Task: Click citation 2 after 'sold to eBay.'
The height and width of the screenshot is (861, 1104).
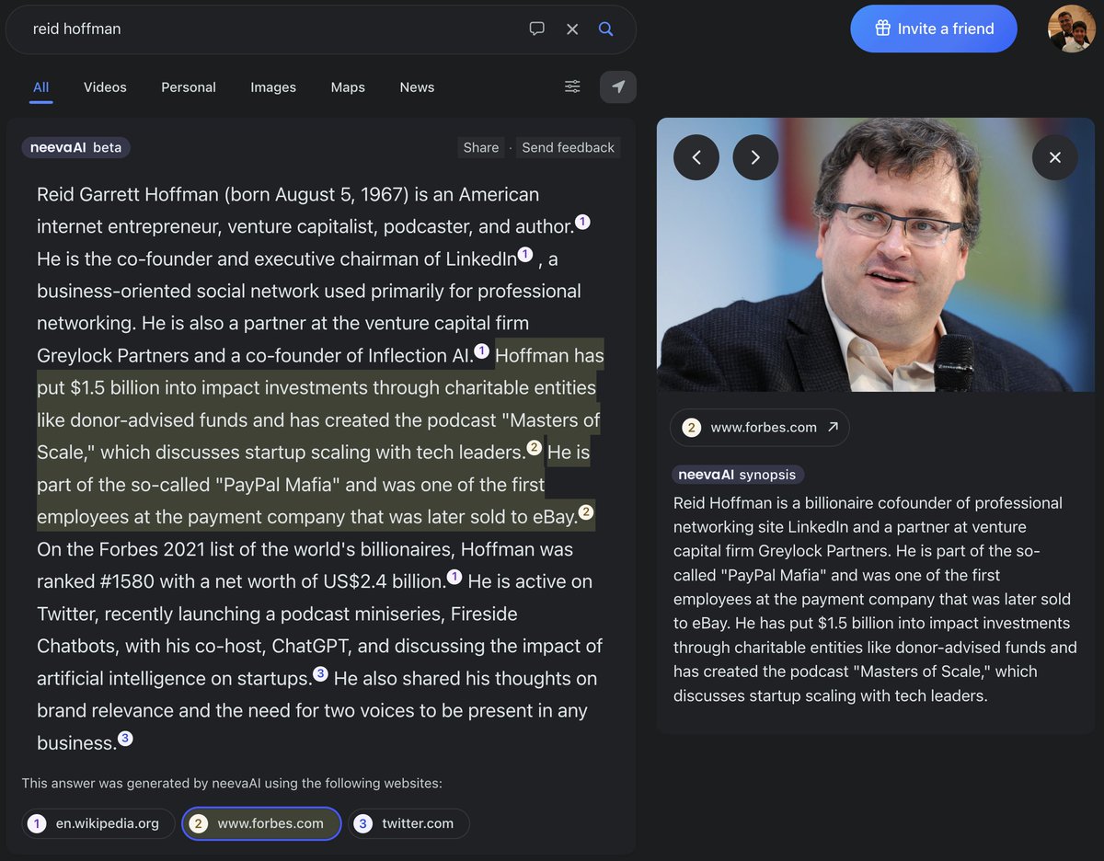Action: (x=586, y=512)
